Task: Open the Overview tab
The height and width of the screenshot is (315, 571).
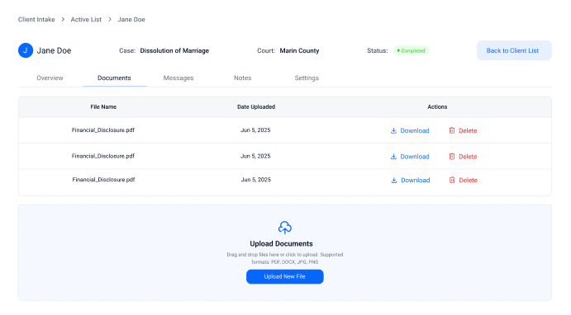Action: point(50,78)
